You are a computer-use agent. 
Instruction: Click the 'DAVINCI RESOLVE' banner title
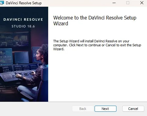(23, 19)
